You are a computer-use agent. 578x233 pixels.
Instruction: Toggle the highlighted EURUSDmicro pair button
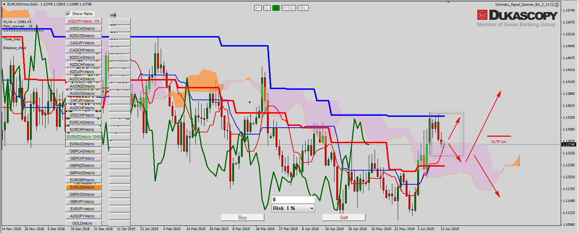(x=83, y=187)
